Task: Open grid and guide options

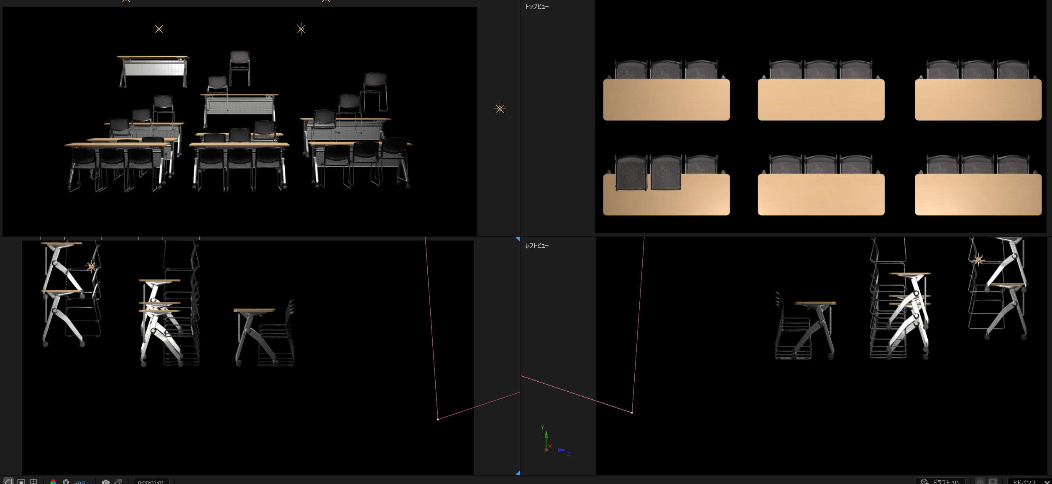Action: click(x=33, y=481)
